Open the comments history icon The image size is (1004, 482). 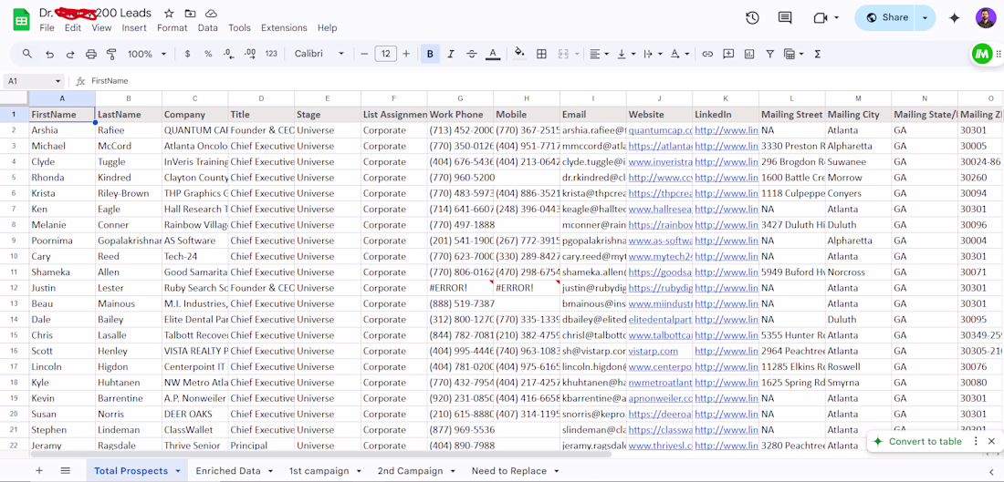785,18
